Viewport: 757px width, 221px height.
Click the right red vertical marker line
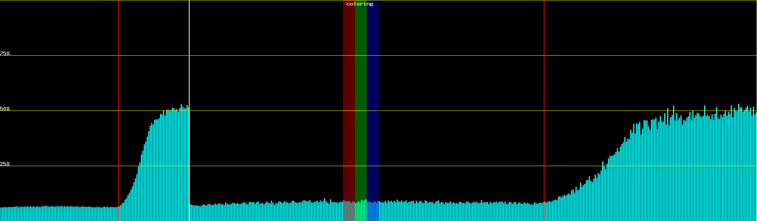544,74
